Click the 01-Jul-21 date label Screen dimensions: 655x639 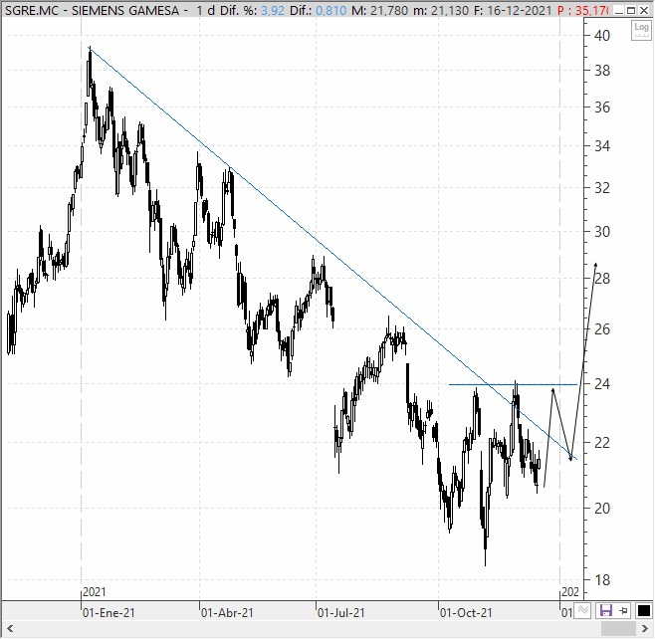point(340,613)
